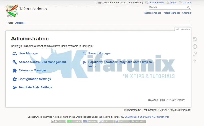The width and height of the screenshot is (204, 126).
Task: Click the User Manager people icon
Action: pyautogui.click(x=15, y=54)
